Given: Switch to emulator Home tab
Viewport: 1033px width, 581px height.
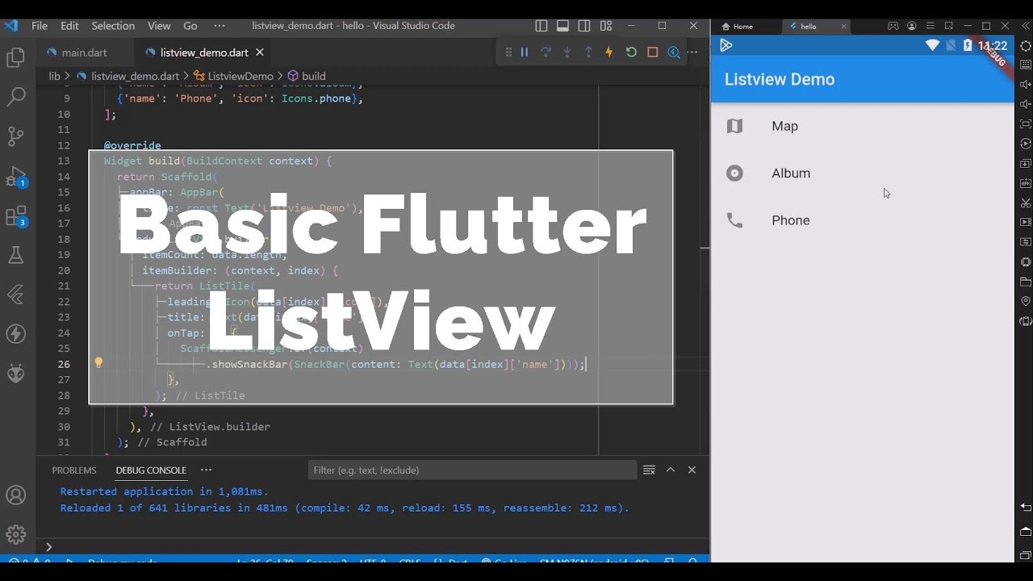Looking at the screenshot, I should (738, 27).
